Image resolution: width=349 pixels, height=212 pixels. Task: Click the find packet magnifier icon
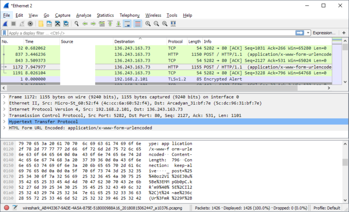tap(77, 23)
